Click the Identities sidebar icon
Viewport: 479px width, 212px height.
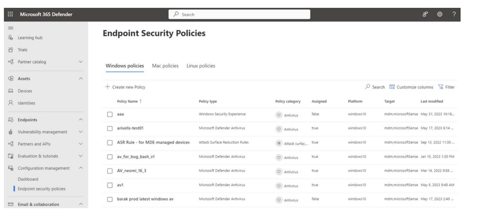point(11,103)
